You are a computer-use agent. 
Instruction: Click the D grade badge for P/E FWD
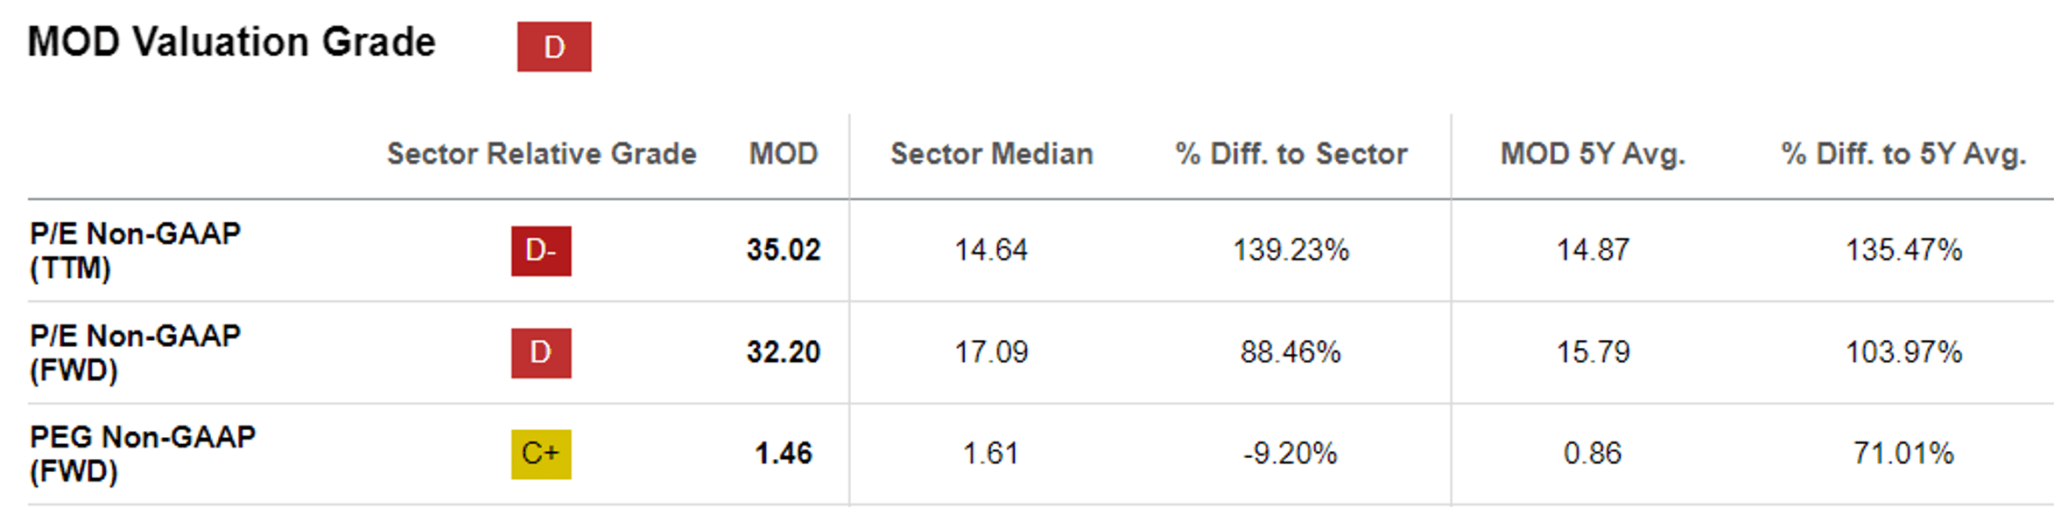click(541, 352)
